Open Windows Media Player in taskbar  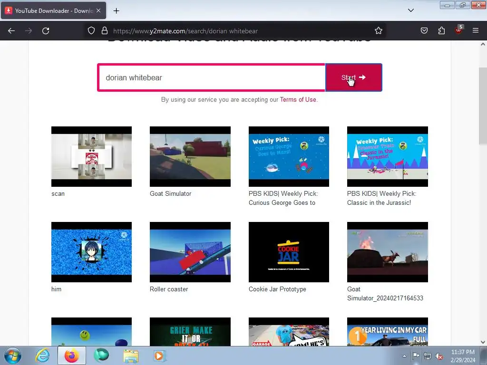coord(160,355)
